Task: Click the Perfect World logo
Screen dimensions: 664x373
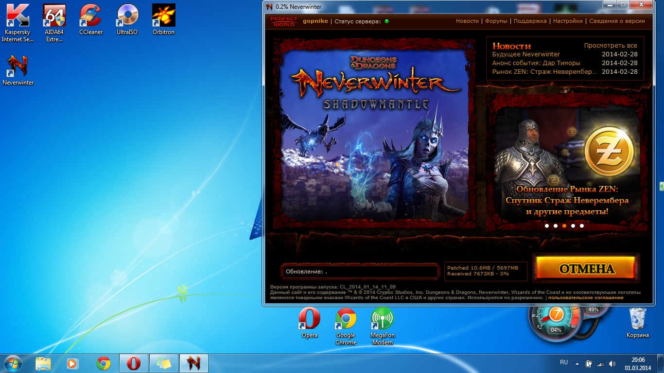Action: point(283,21)
